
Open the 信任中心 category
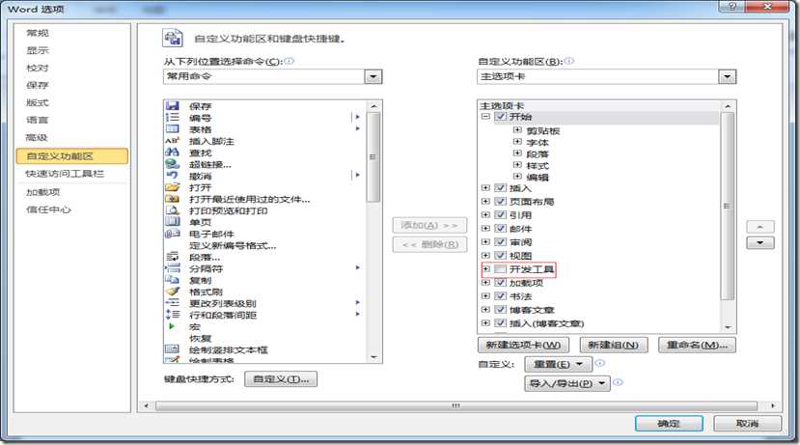point(48,209)
